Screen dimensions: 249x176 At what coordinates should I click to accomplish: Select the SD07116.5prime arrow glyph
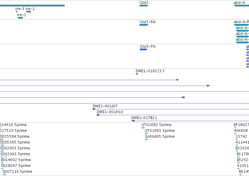[x=4, y=175]
